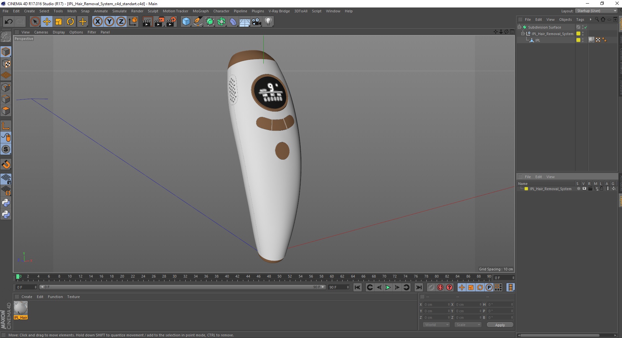This screenshot has height=338, width=622.
Task: Open the V-Ray Bridge menu
Action: click(279, 11)
